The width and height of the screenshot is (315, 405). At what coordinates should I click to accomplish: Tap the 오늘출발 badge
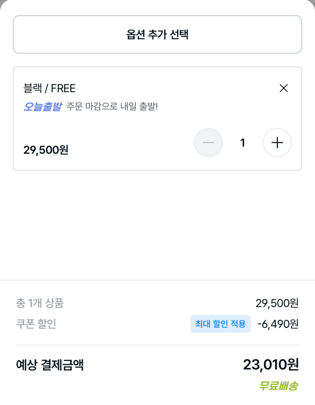click(x=42, y=107)
